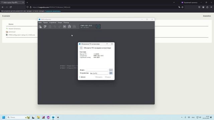Viewport: 214px width, 120px height.
Task: Click the microphone tray icon
Action: (x=185, y=117)
